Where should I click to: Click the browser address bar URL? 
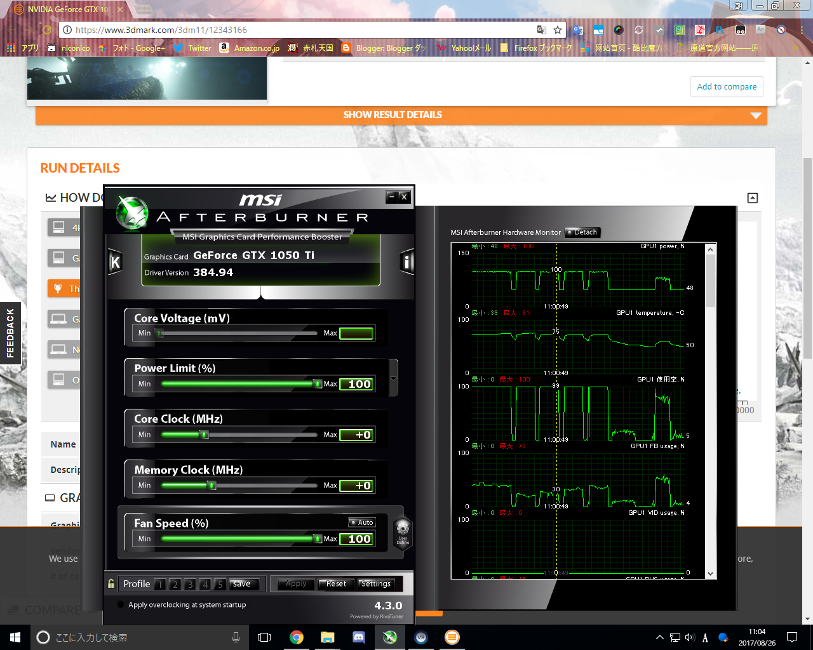(x=161, y=30)
